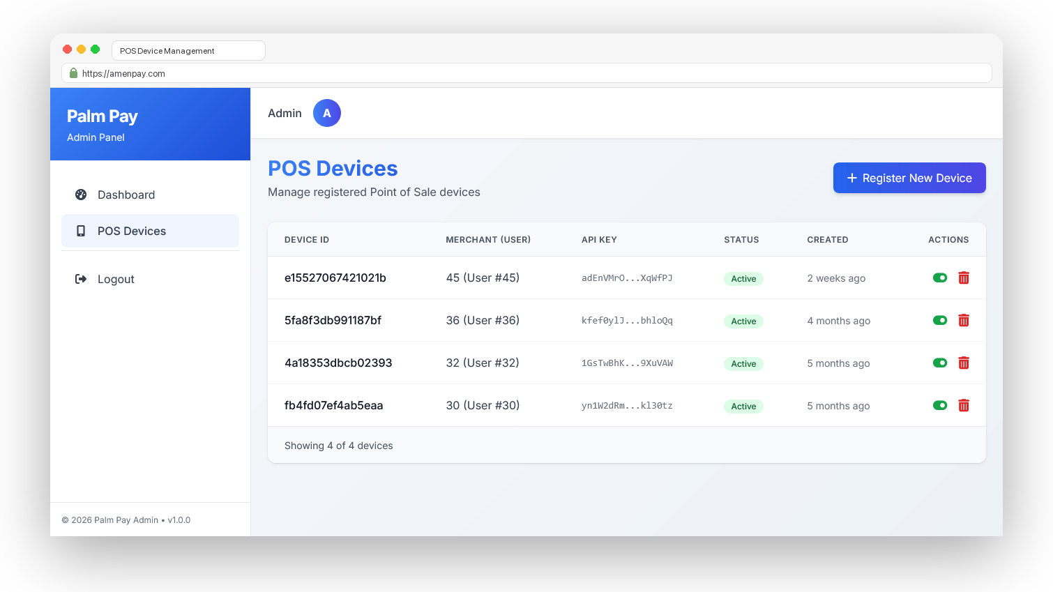The width and height of the screenshot is (1053, 592).
Task: Click 'Showing 4 of 4 devices' footer
Action: [339, 446]
